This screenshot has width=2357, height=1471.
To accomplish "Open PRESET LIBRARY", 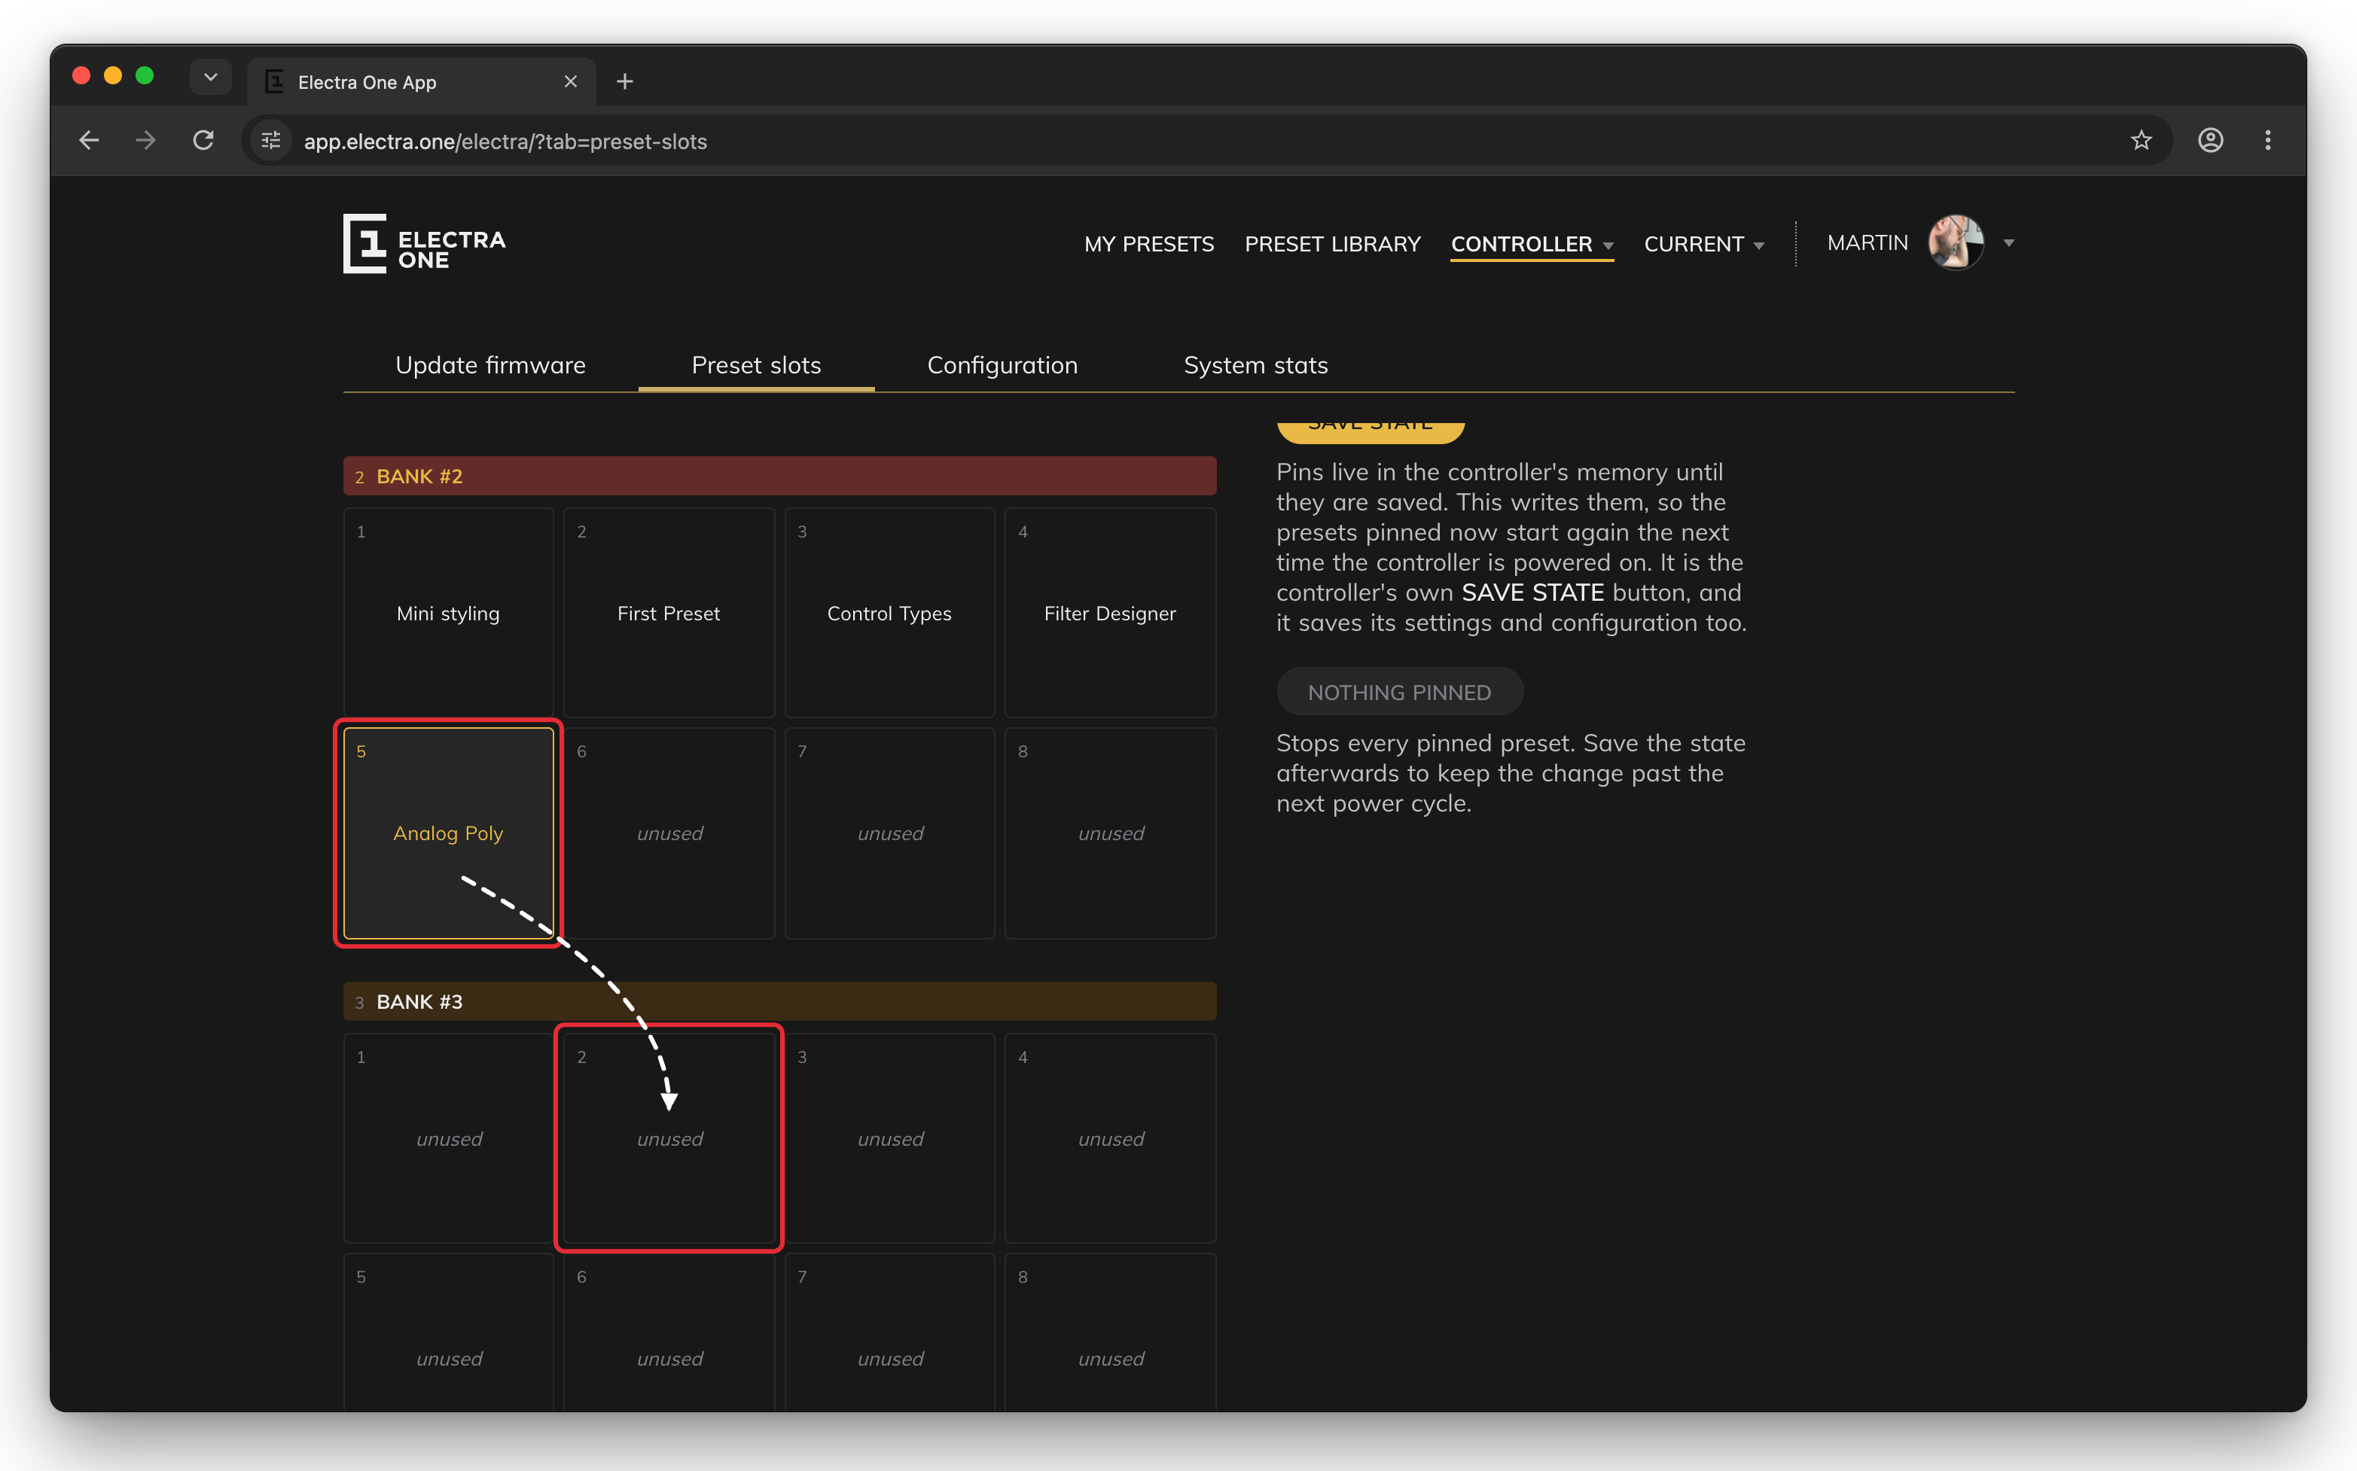I will (x=1332, y=243).
